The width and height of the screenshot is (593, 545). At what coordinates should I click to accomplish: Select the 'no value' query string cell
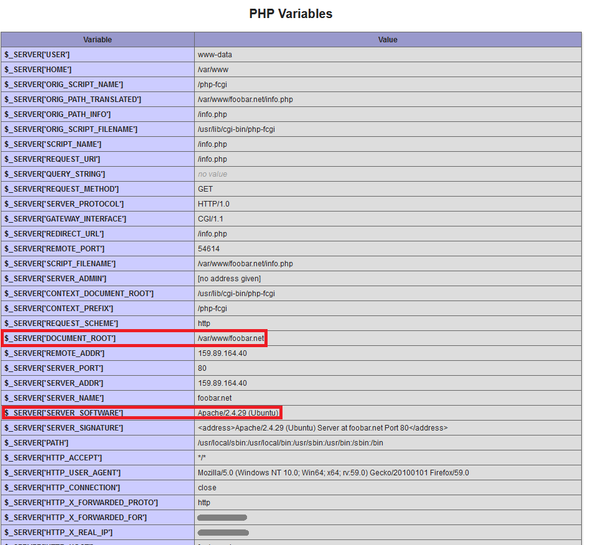tap(212, 174)
